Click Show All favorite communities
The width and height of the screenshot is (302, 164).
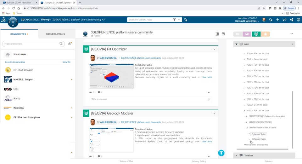[x=66, y=62]
